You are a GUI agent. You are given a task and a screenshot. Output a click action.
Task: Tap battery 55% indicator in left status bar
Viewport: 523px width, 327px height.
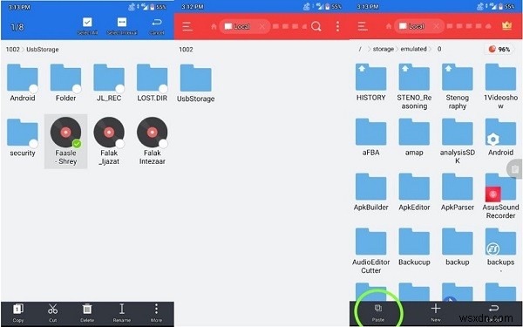pos(159,6)
